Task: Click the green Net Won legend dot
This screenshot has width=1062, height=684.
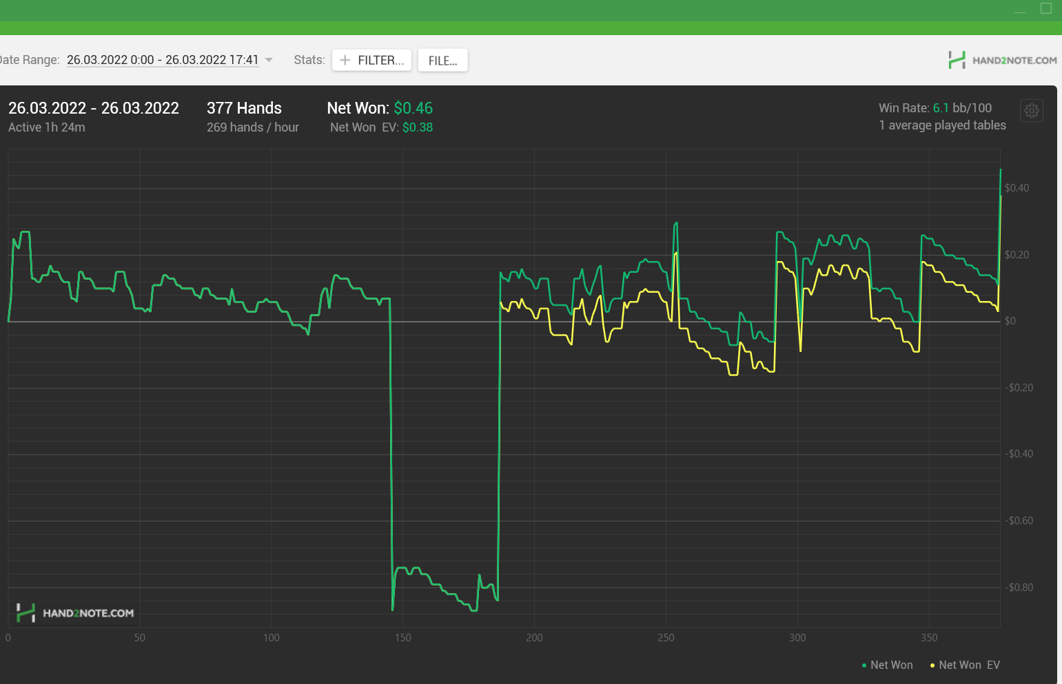Action: click(x=864, y=665)
